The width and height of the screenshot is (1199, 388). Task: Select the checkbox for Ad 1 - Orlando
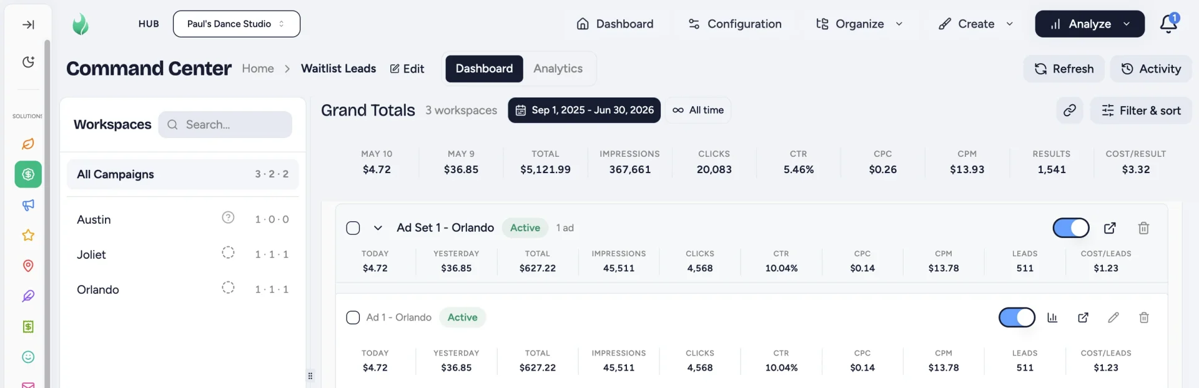pyautogui.click(x=353, y=317)
